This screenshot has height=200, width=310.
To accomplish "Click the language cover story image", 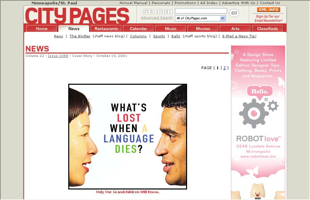I will pos(128,137).
